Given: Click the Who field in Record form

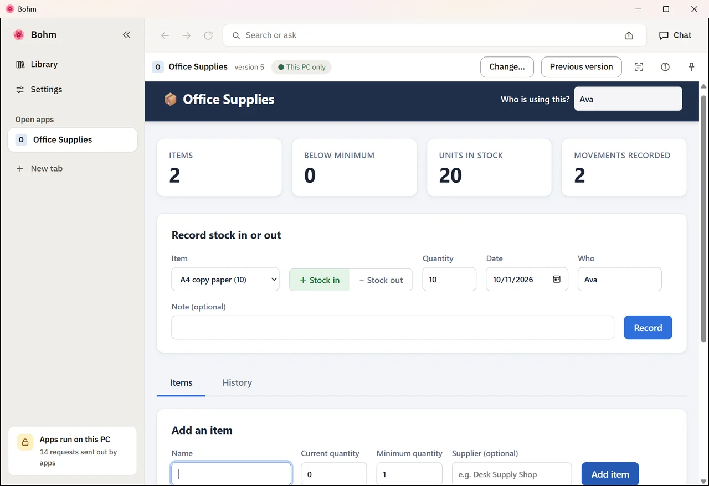Looking at the screenshot, I should click(x=620, y=280).
